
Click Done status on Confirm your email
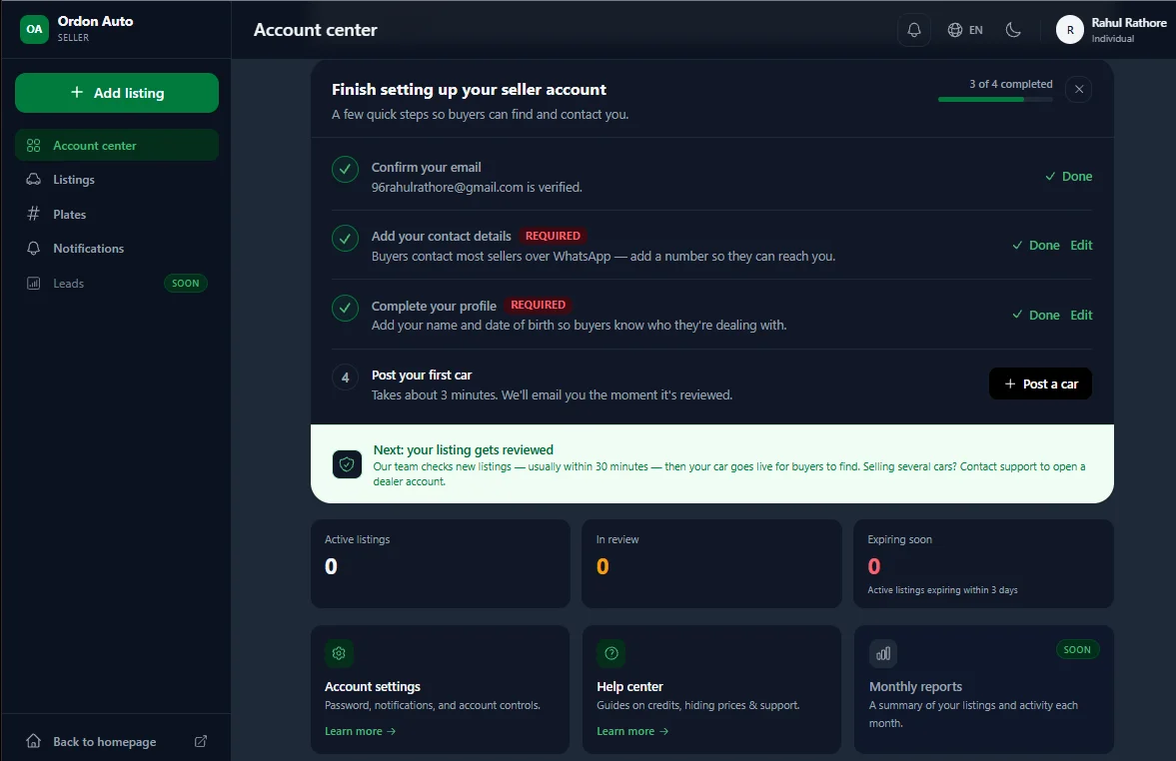(x=1069, y=176)
